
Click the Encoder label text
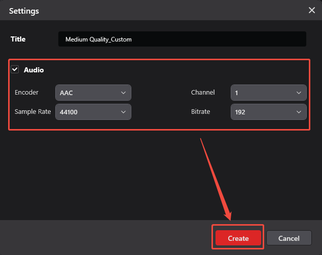click(26, 93)
